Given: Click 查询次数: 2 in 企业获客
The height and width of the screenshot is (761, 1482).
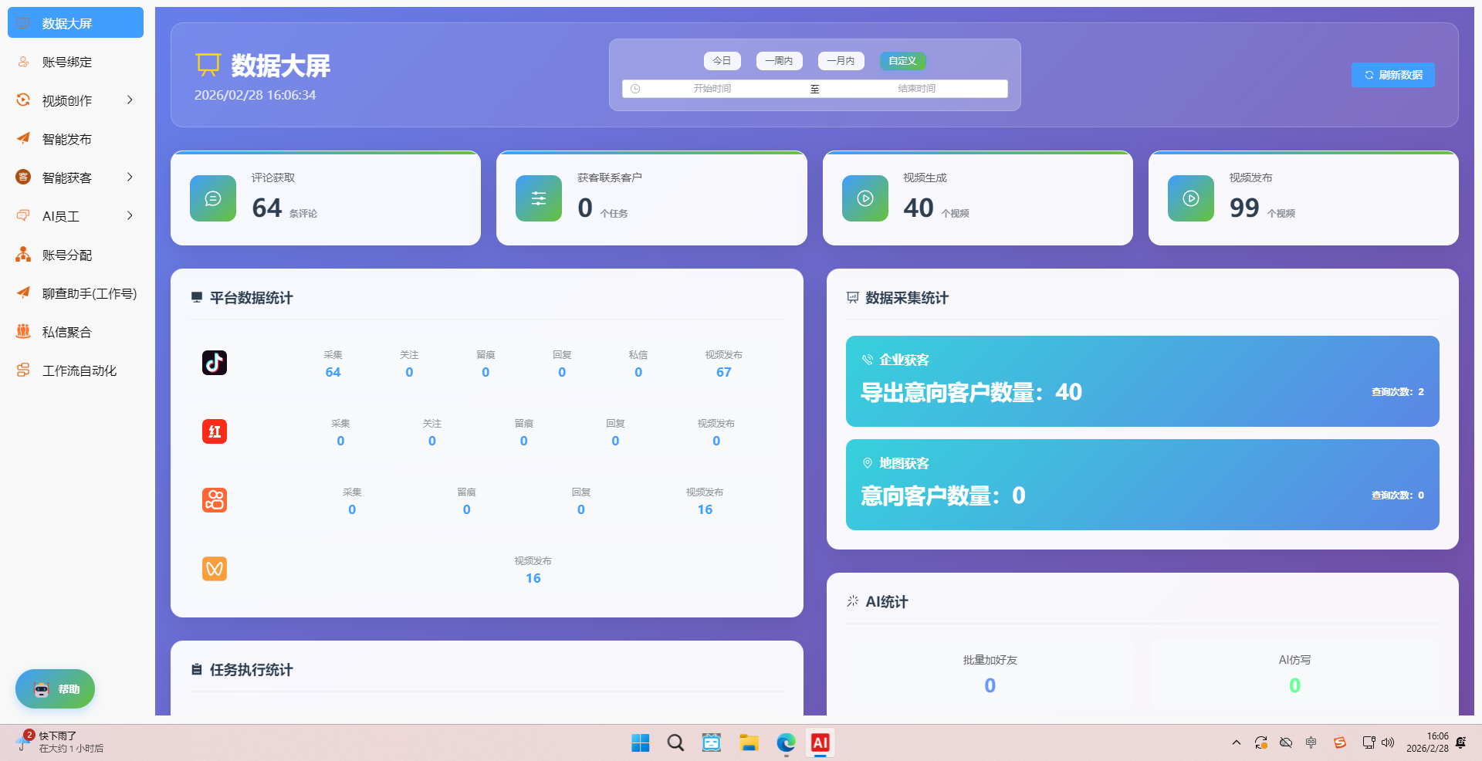Looking at the screenshot, I should point(1397,392).
